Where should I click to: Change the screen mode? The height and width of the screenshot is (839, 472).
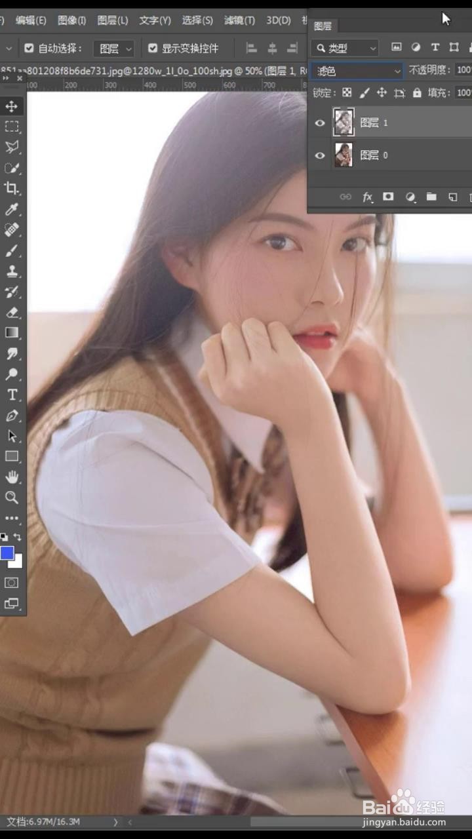coord(12,604)
